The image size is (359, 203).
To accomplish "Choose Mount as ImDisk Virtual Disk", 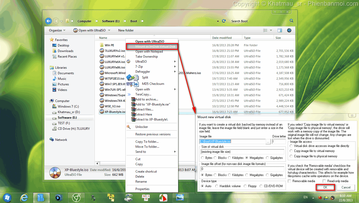I will click(152, 47).
